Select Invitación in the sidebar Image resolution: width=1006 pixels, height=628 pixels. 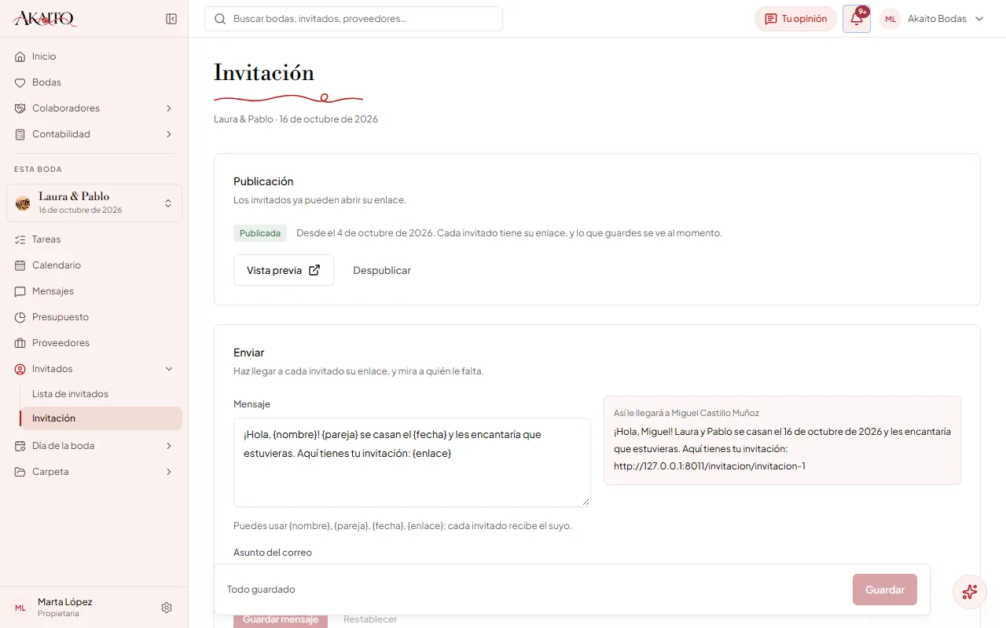(x=101, y=418)
